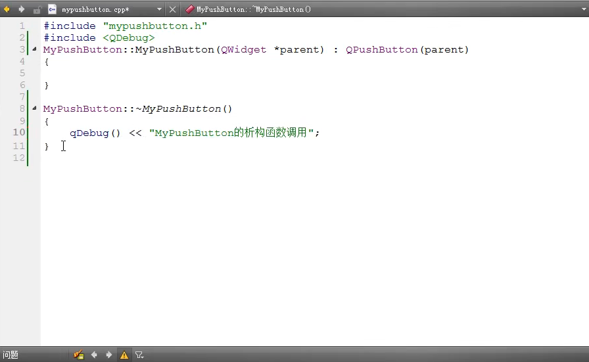
Task: Go to previous issue arrow
Action: pos(94,355)
